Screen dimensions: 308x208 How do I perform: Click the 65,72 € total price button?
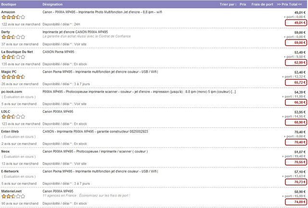(x=296, y=82)
